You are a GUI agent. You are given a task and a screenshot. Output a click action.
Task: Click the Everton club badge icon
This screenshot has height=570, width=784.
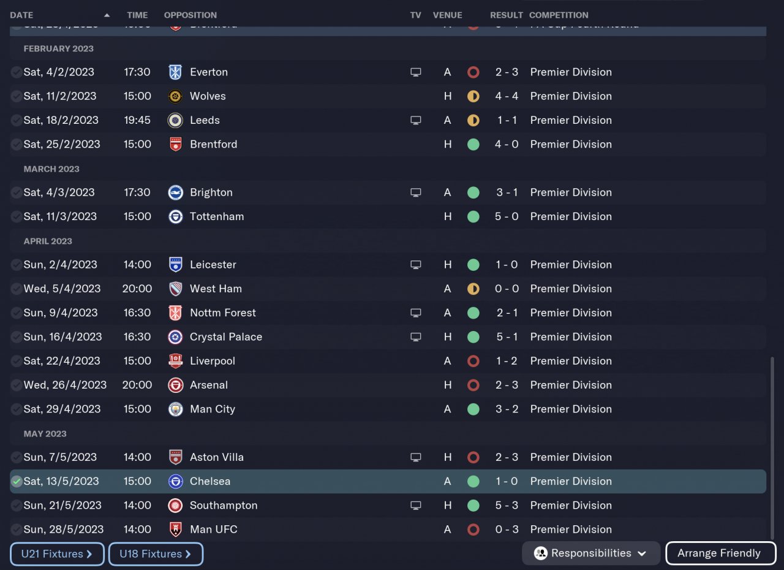[175, 72]
